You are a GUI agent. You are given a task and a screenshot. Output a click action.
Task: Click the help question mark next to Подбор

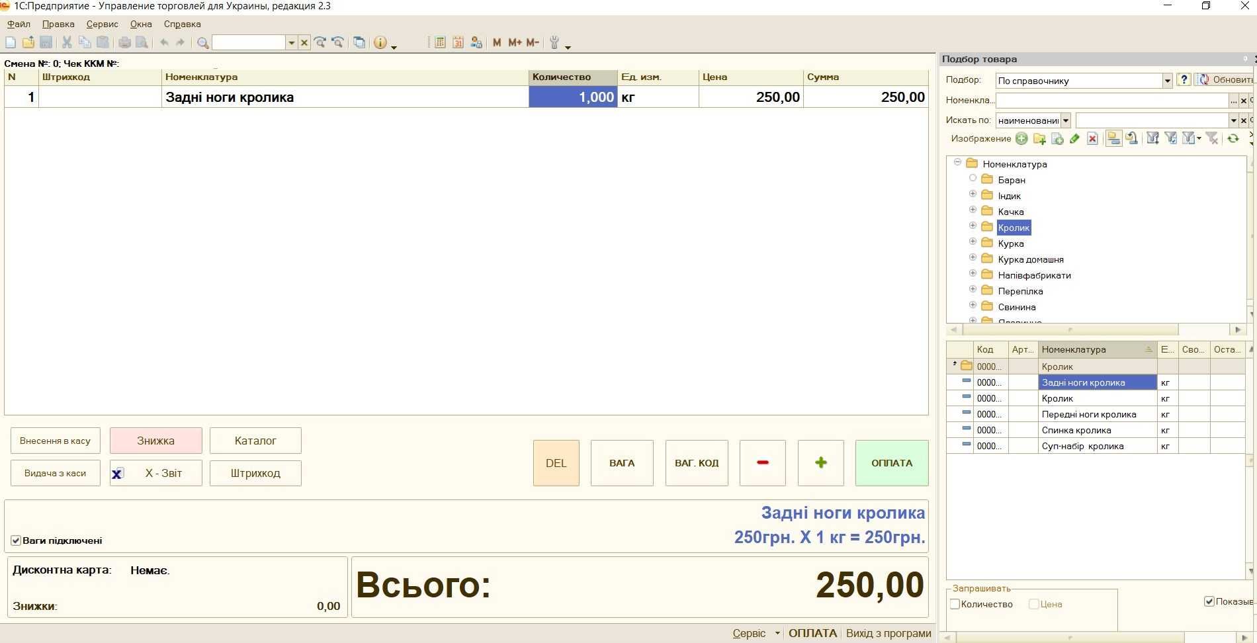coord(1184,80)
